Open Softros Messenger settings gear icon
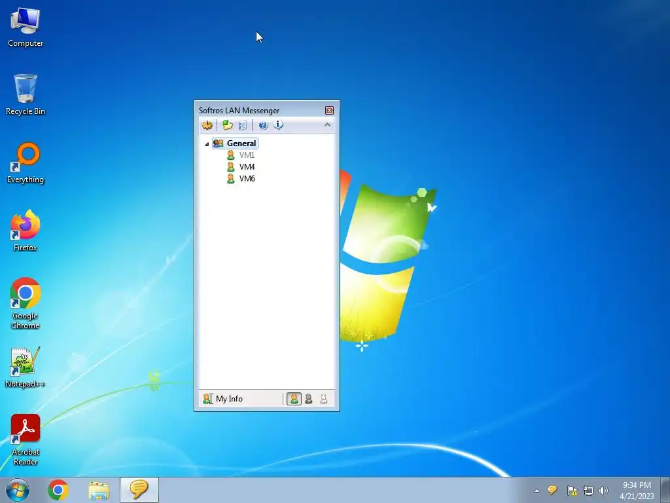This screenshot has width=670, height=503. [207, 125]
